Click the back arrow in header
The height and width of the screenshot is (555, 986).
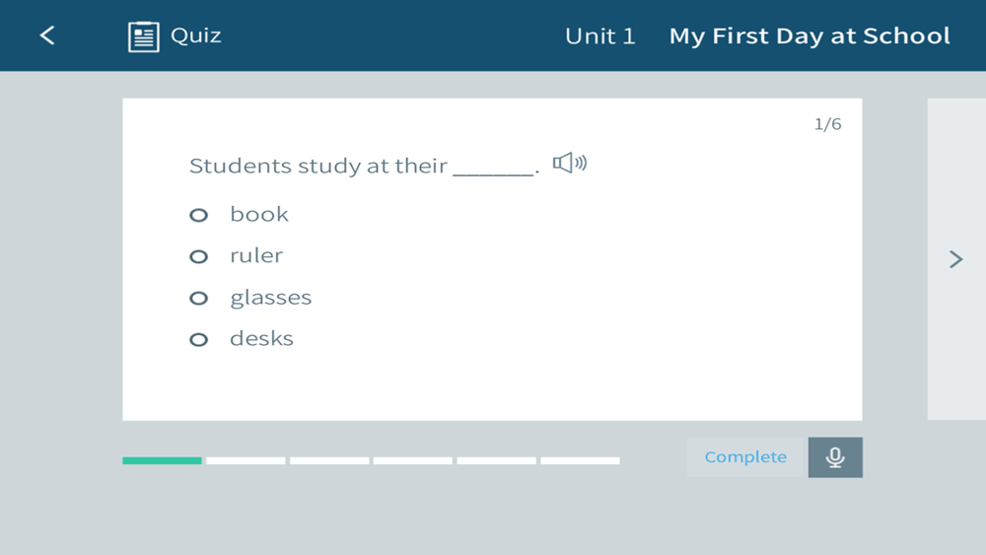tap(47, 35)
